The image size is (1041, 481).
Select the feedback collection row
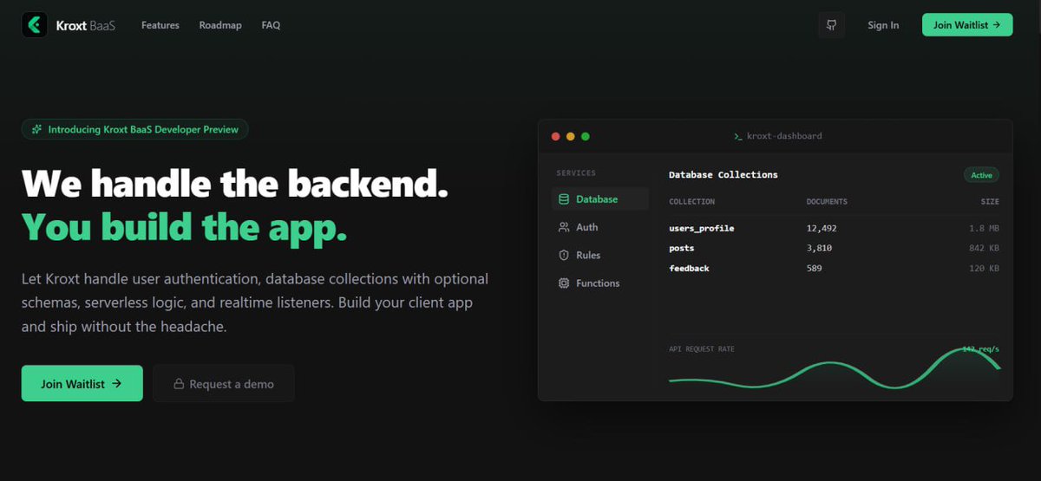[x=834, y=269]
